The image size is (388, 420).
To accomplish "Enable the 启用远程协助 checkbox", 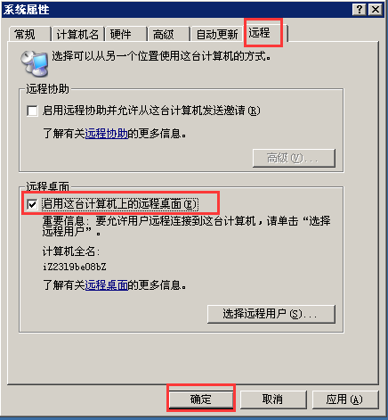I will coord(32,111).
